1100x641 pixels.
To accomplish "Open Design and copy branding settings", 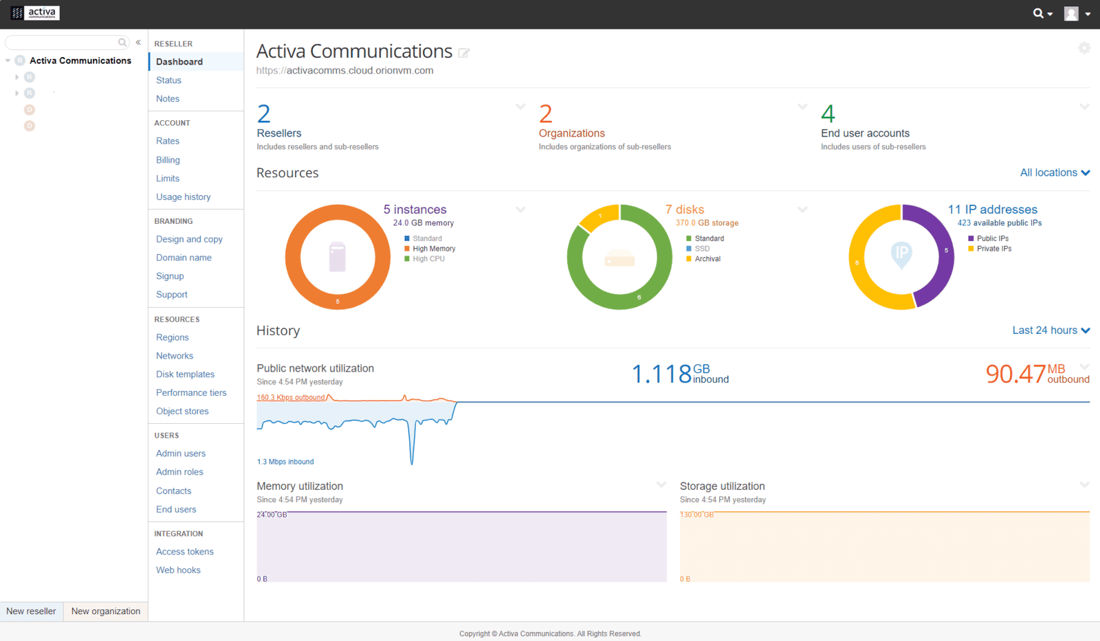I will tap(189, 239).
